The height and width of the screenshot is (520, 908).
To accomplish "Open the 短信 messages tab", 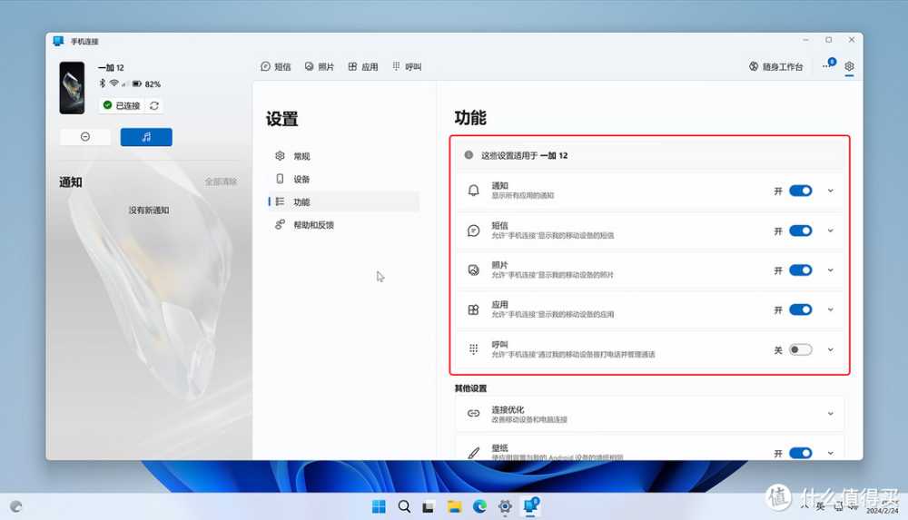I will 276,66.
